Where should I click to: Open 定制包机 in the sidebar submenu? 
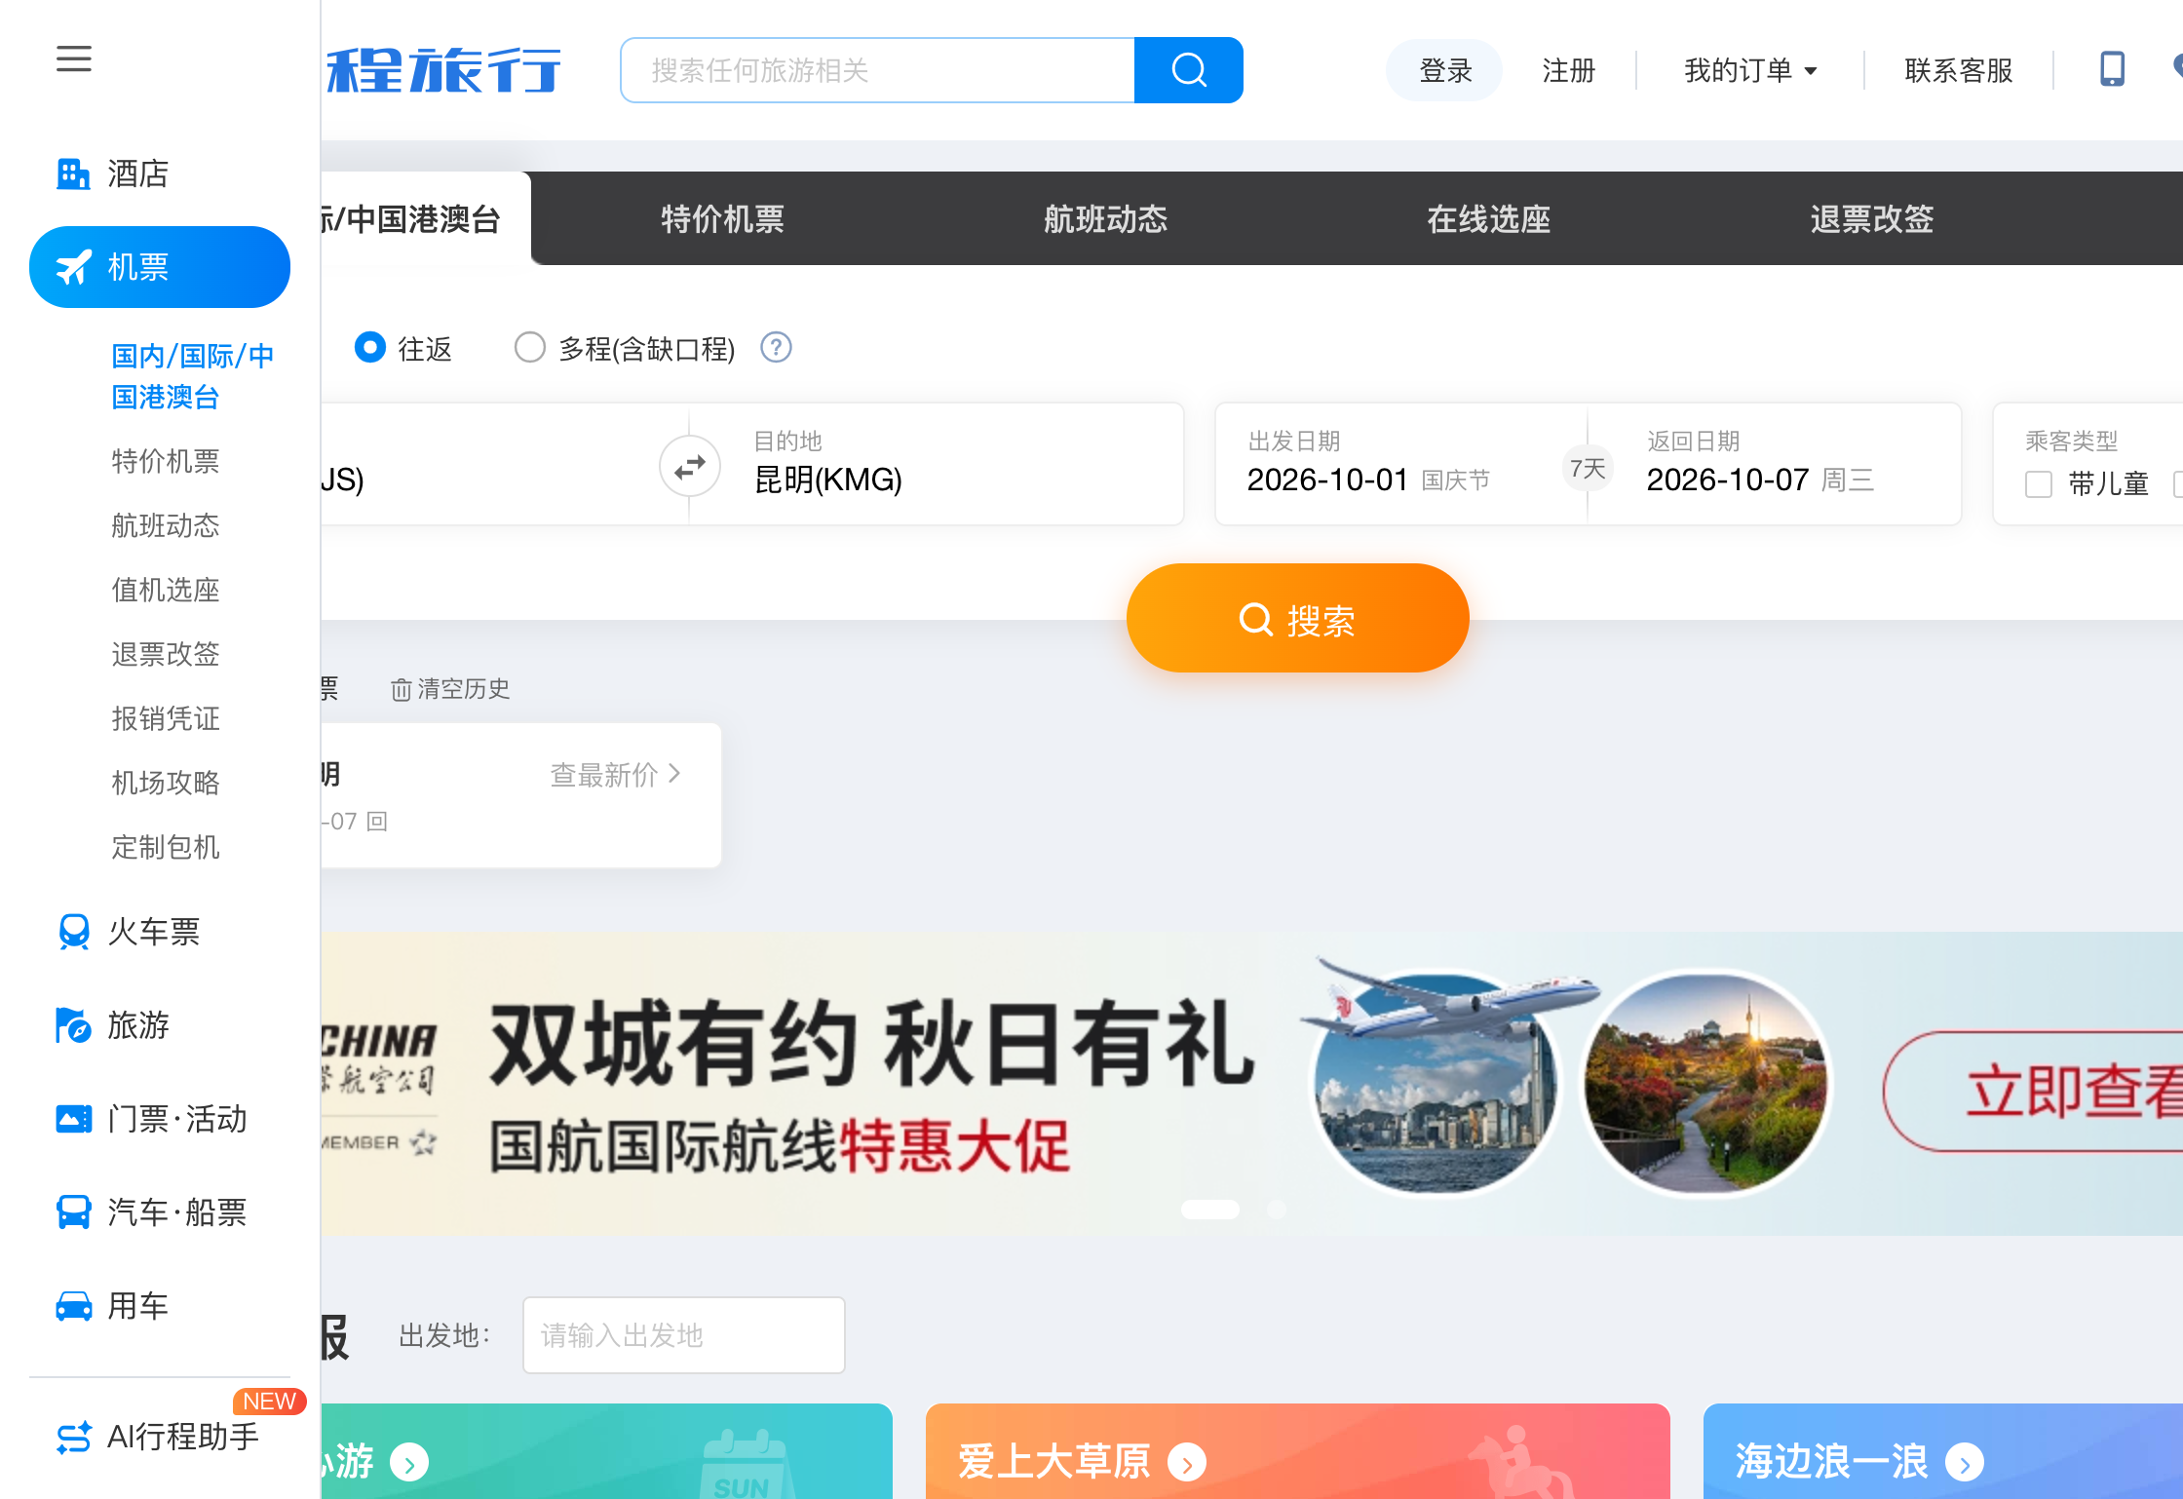166,847
